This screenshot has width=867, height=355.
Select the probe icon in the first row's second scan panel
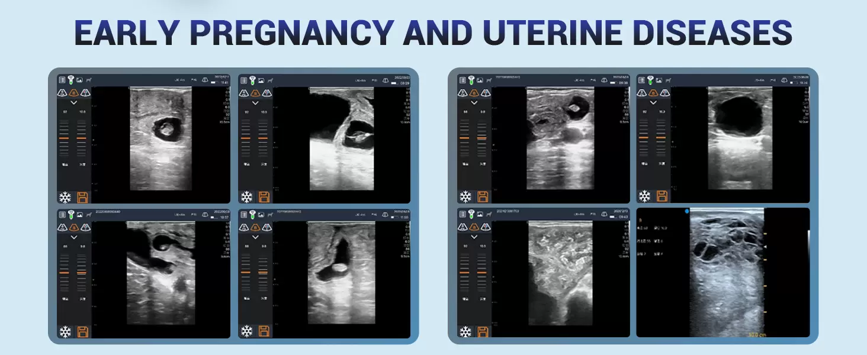252,80
